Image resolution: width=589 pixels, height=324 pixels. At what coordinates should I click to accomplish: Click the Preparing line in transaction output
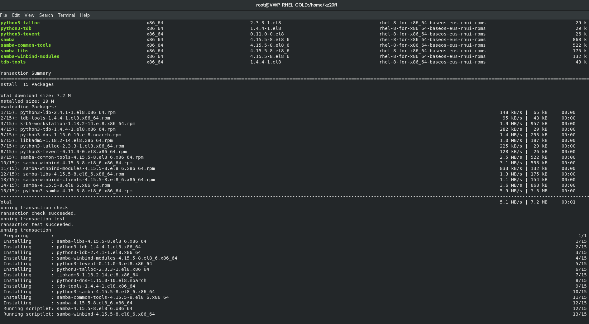(x=16, y=236)
